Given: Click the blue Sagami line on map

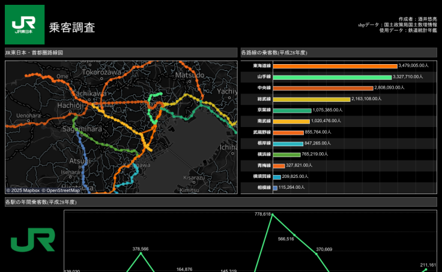Looking at the screenshot, I should pos(82,154).
